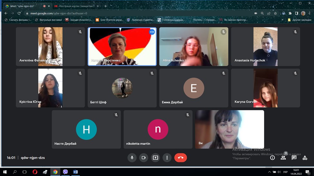
Task: Open options on Наталя Хвостенко's tile
Action: coord(152,32)
